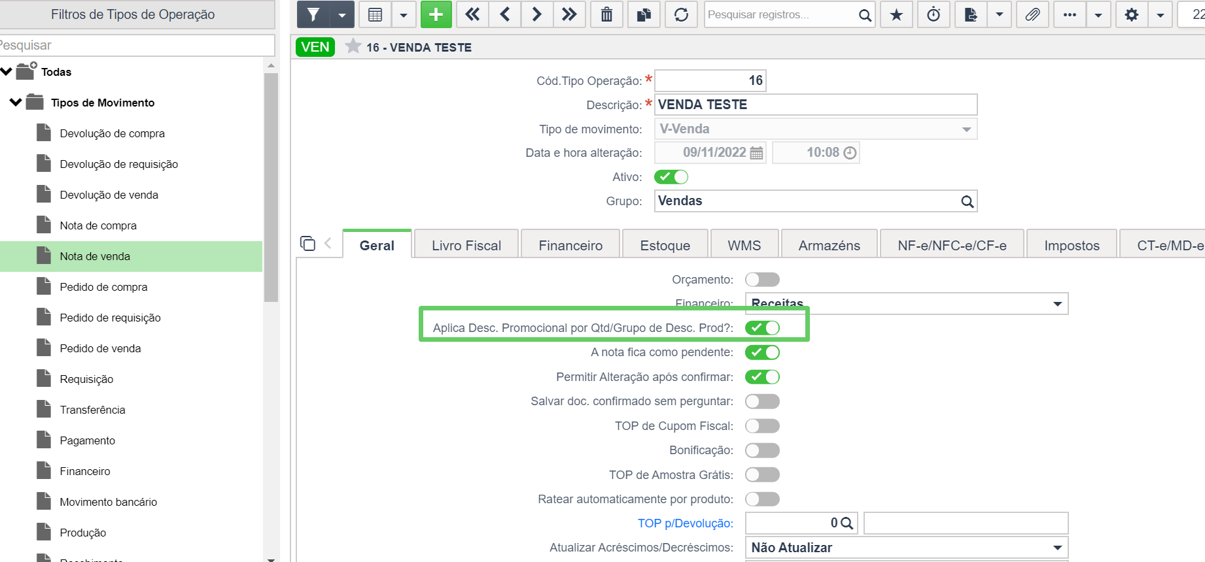Screen dimensions: 1205x562
Task: Click the TOP p/Devolução link label
Action: (685, 523)
